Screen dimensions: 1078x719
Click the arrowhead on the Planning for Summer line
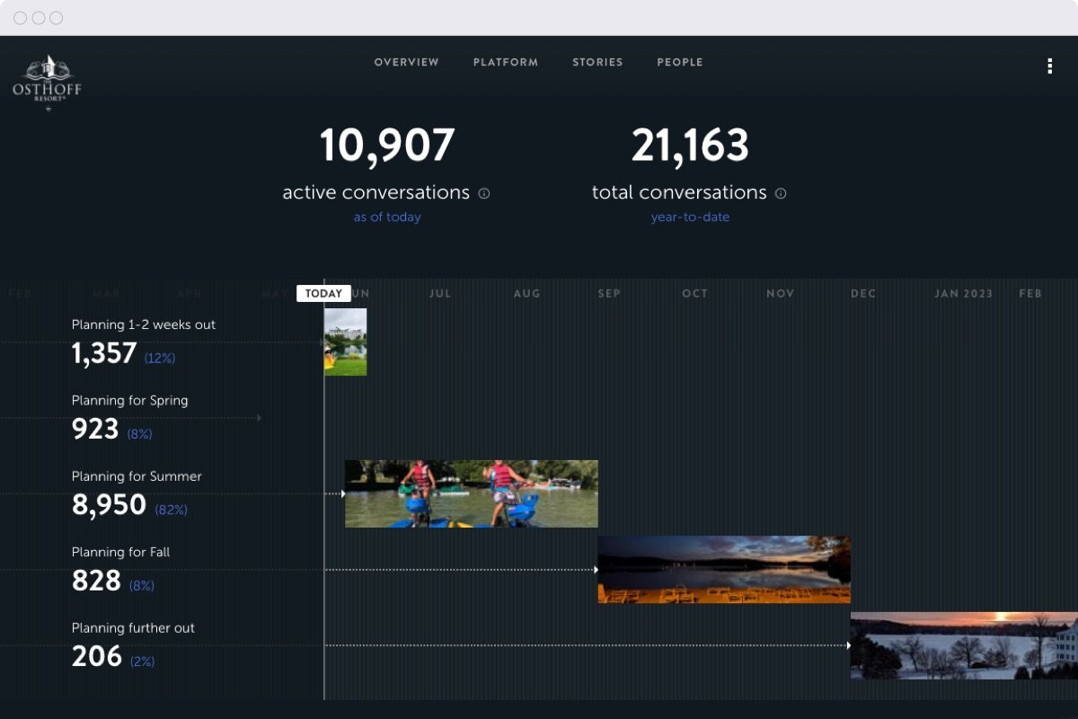pyautogui.click(x=342, y=493)
